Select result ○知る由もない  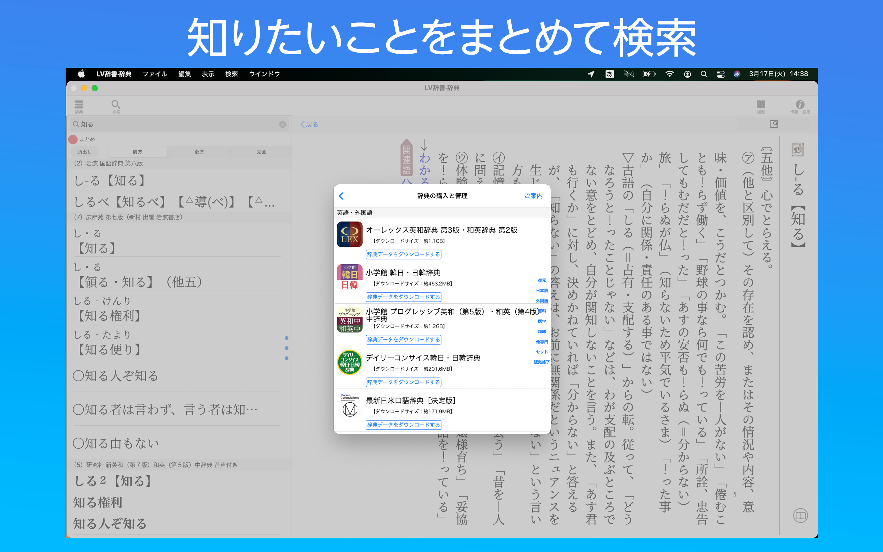177,443
